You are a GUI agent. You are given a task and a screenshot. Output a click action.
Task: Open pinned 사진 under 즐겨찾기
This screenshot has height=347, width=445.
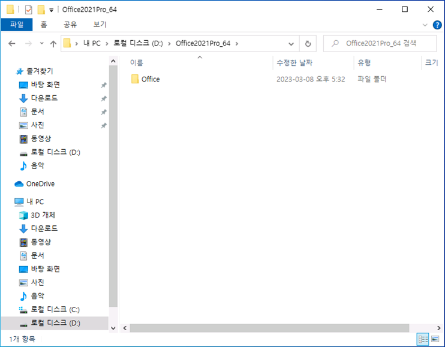[37, 125]
